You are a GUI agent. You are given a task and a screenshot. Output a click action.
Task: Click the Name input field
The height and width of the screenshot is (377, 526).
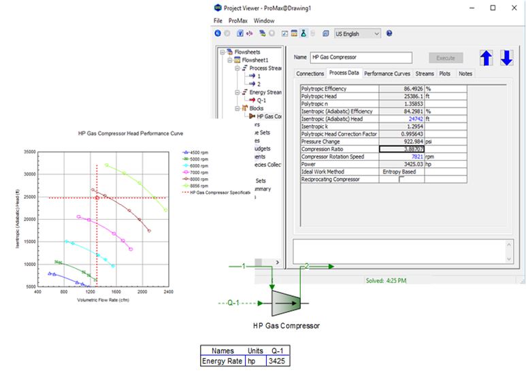coord(361,57)
